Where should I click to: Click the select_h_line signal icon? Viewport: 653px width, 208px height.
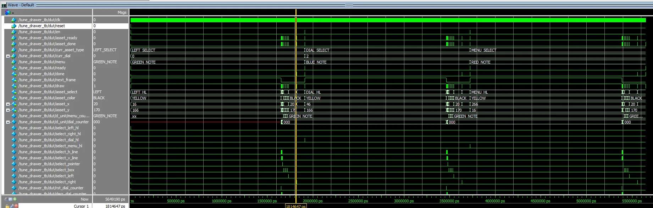point(14,152)
